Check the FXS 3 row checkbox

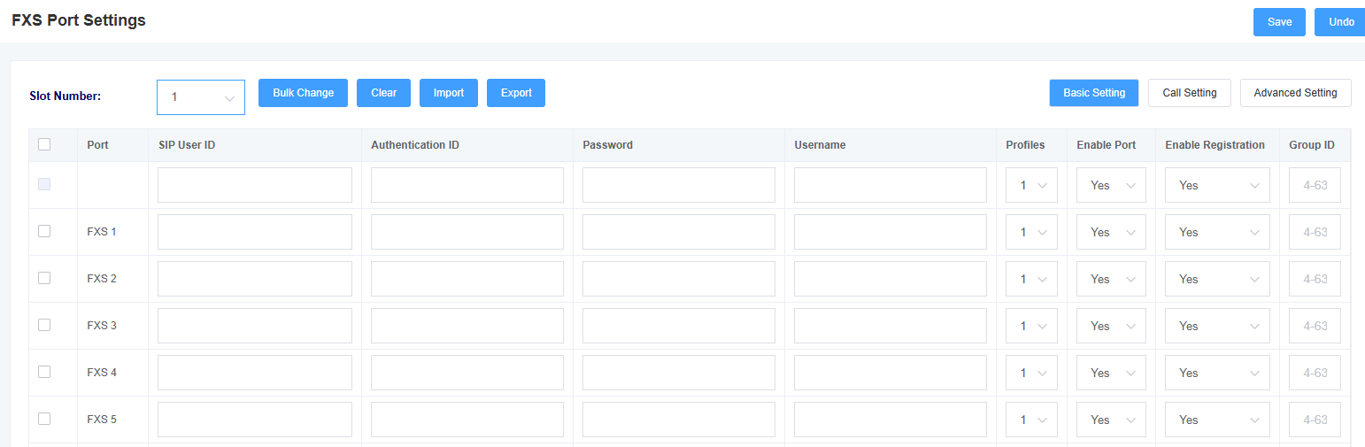(x=44, y=325)
